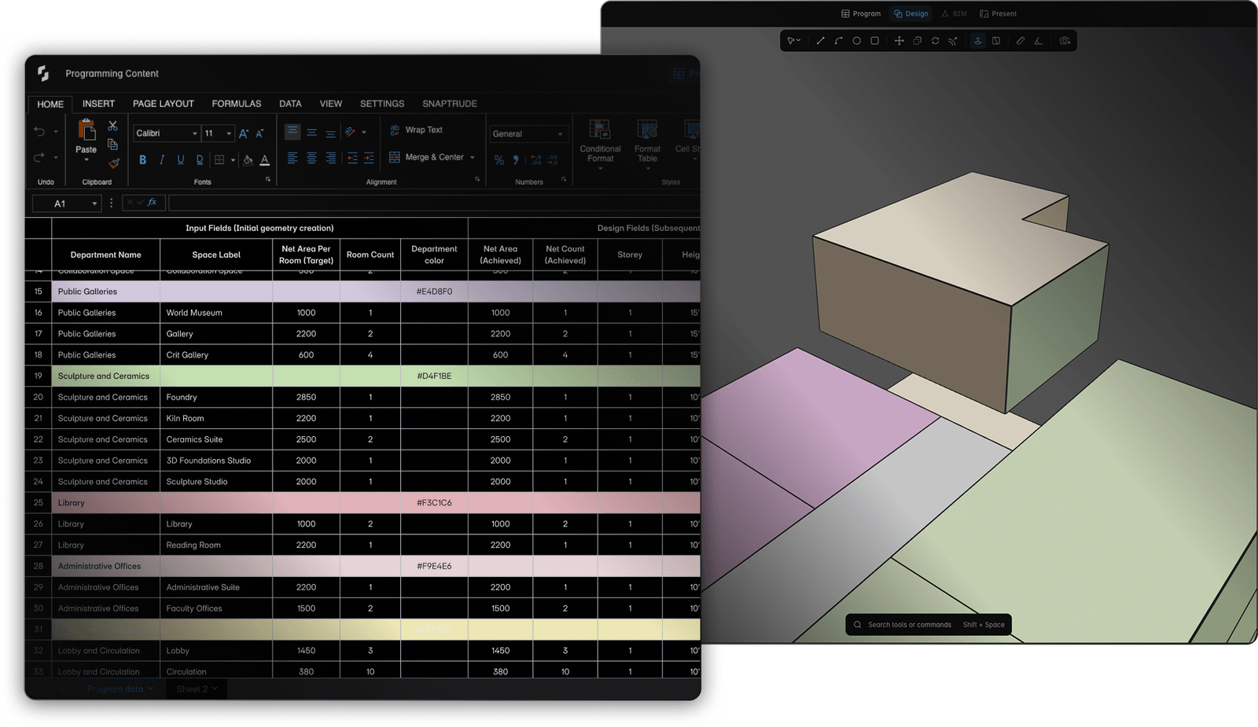The height and width of the screenshot is (727, 1258).
Task: Focus the Search tools or commands box
Action: [928, 625]
